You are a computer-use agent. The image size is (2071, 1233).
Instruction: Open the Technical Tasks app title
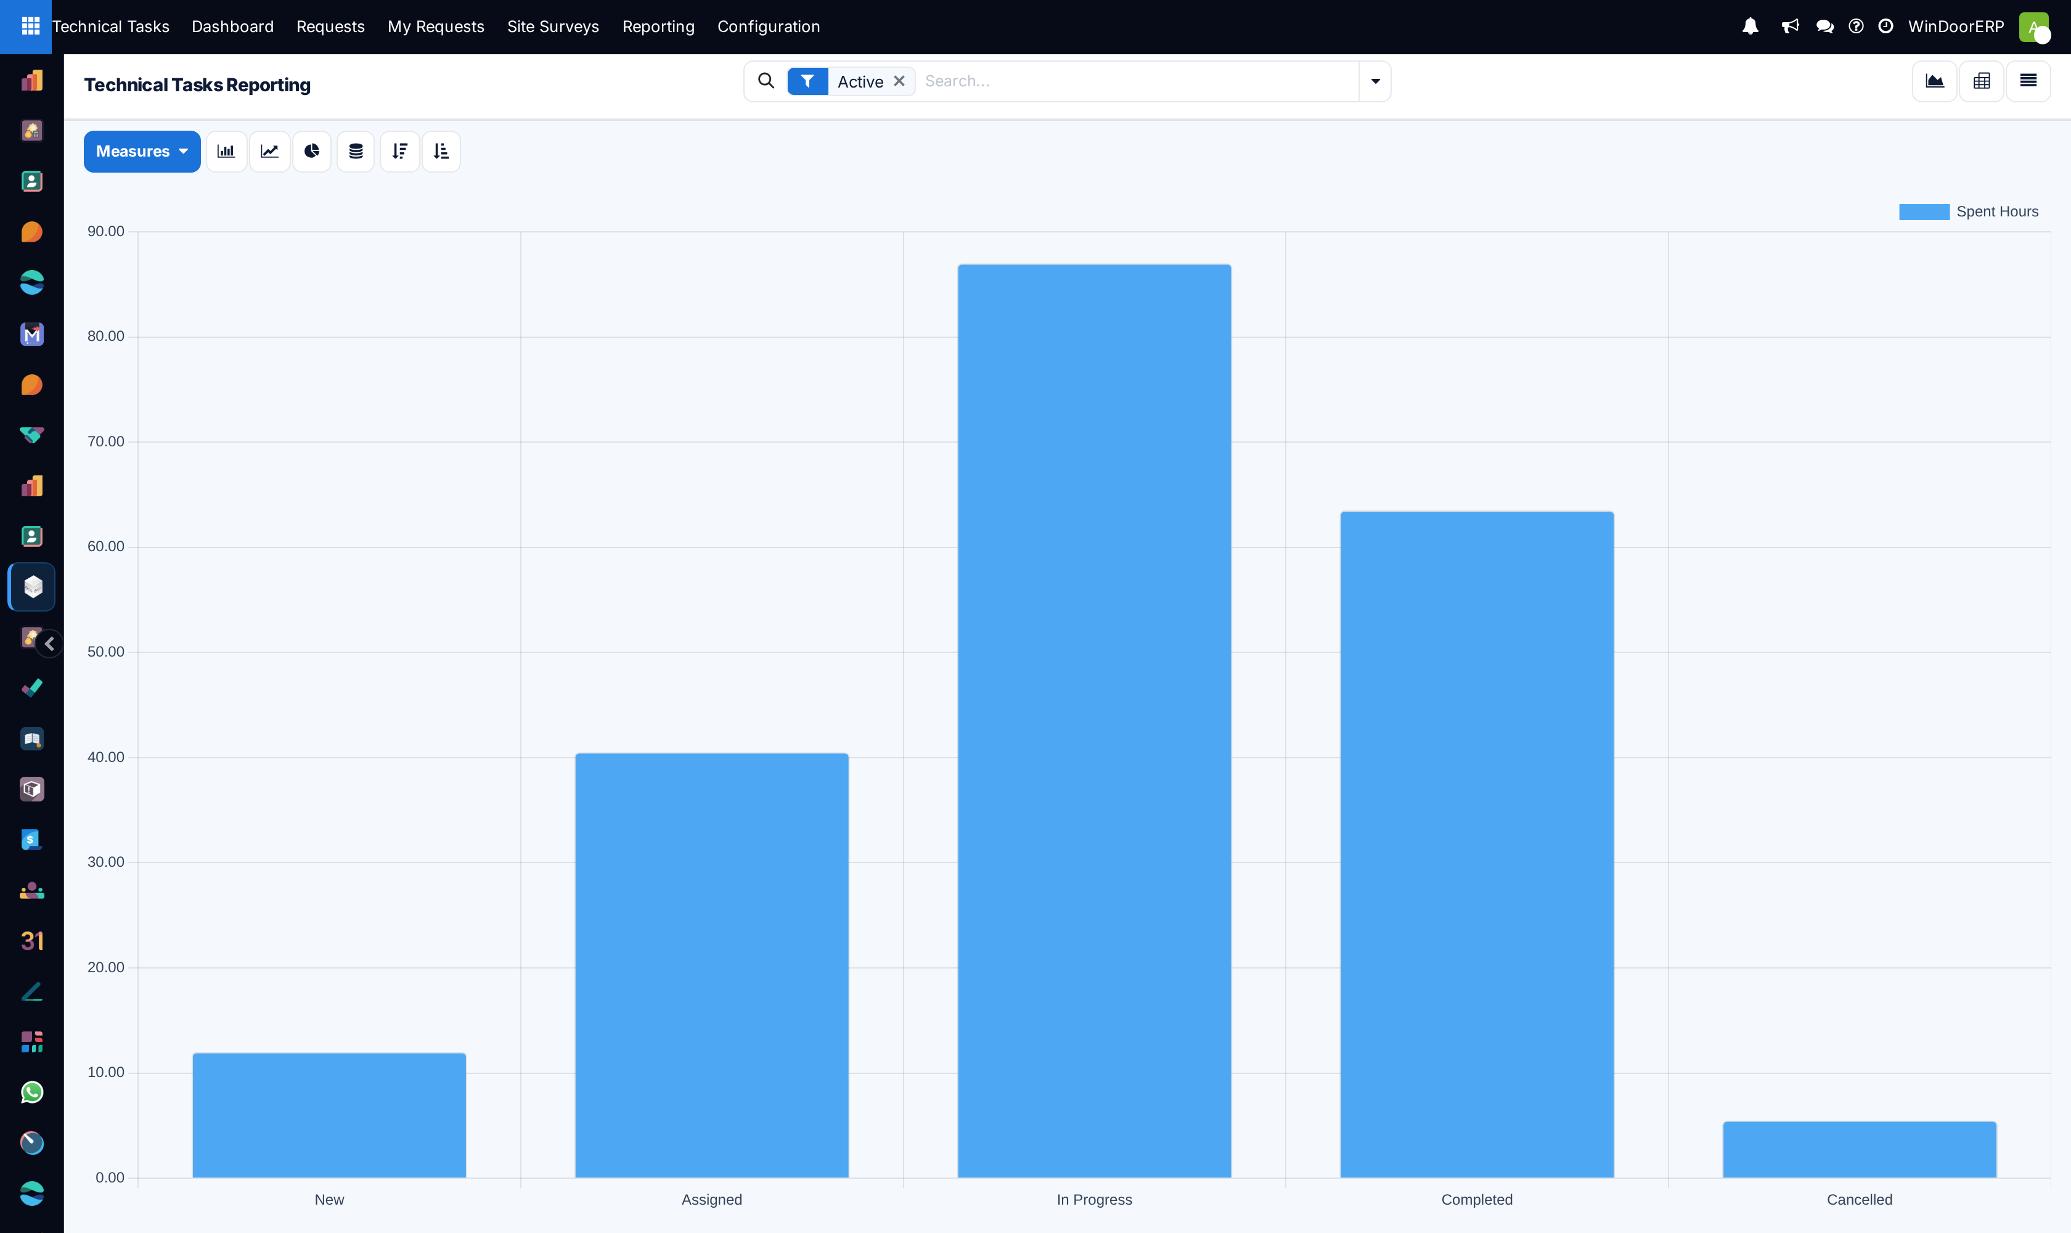110,27
